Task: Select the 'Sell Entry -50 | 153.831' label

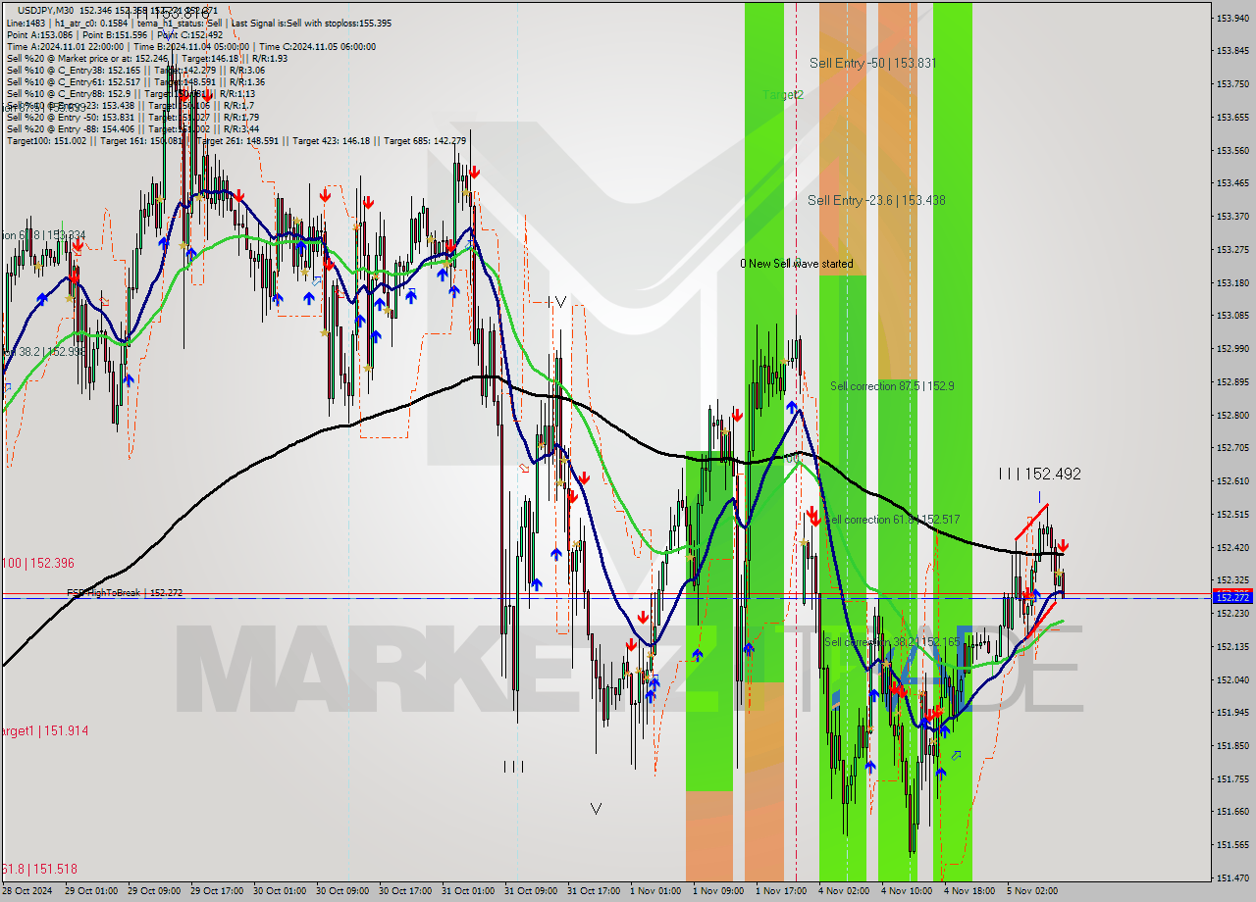Action: point(872,63)
